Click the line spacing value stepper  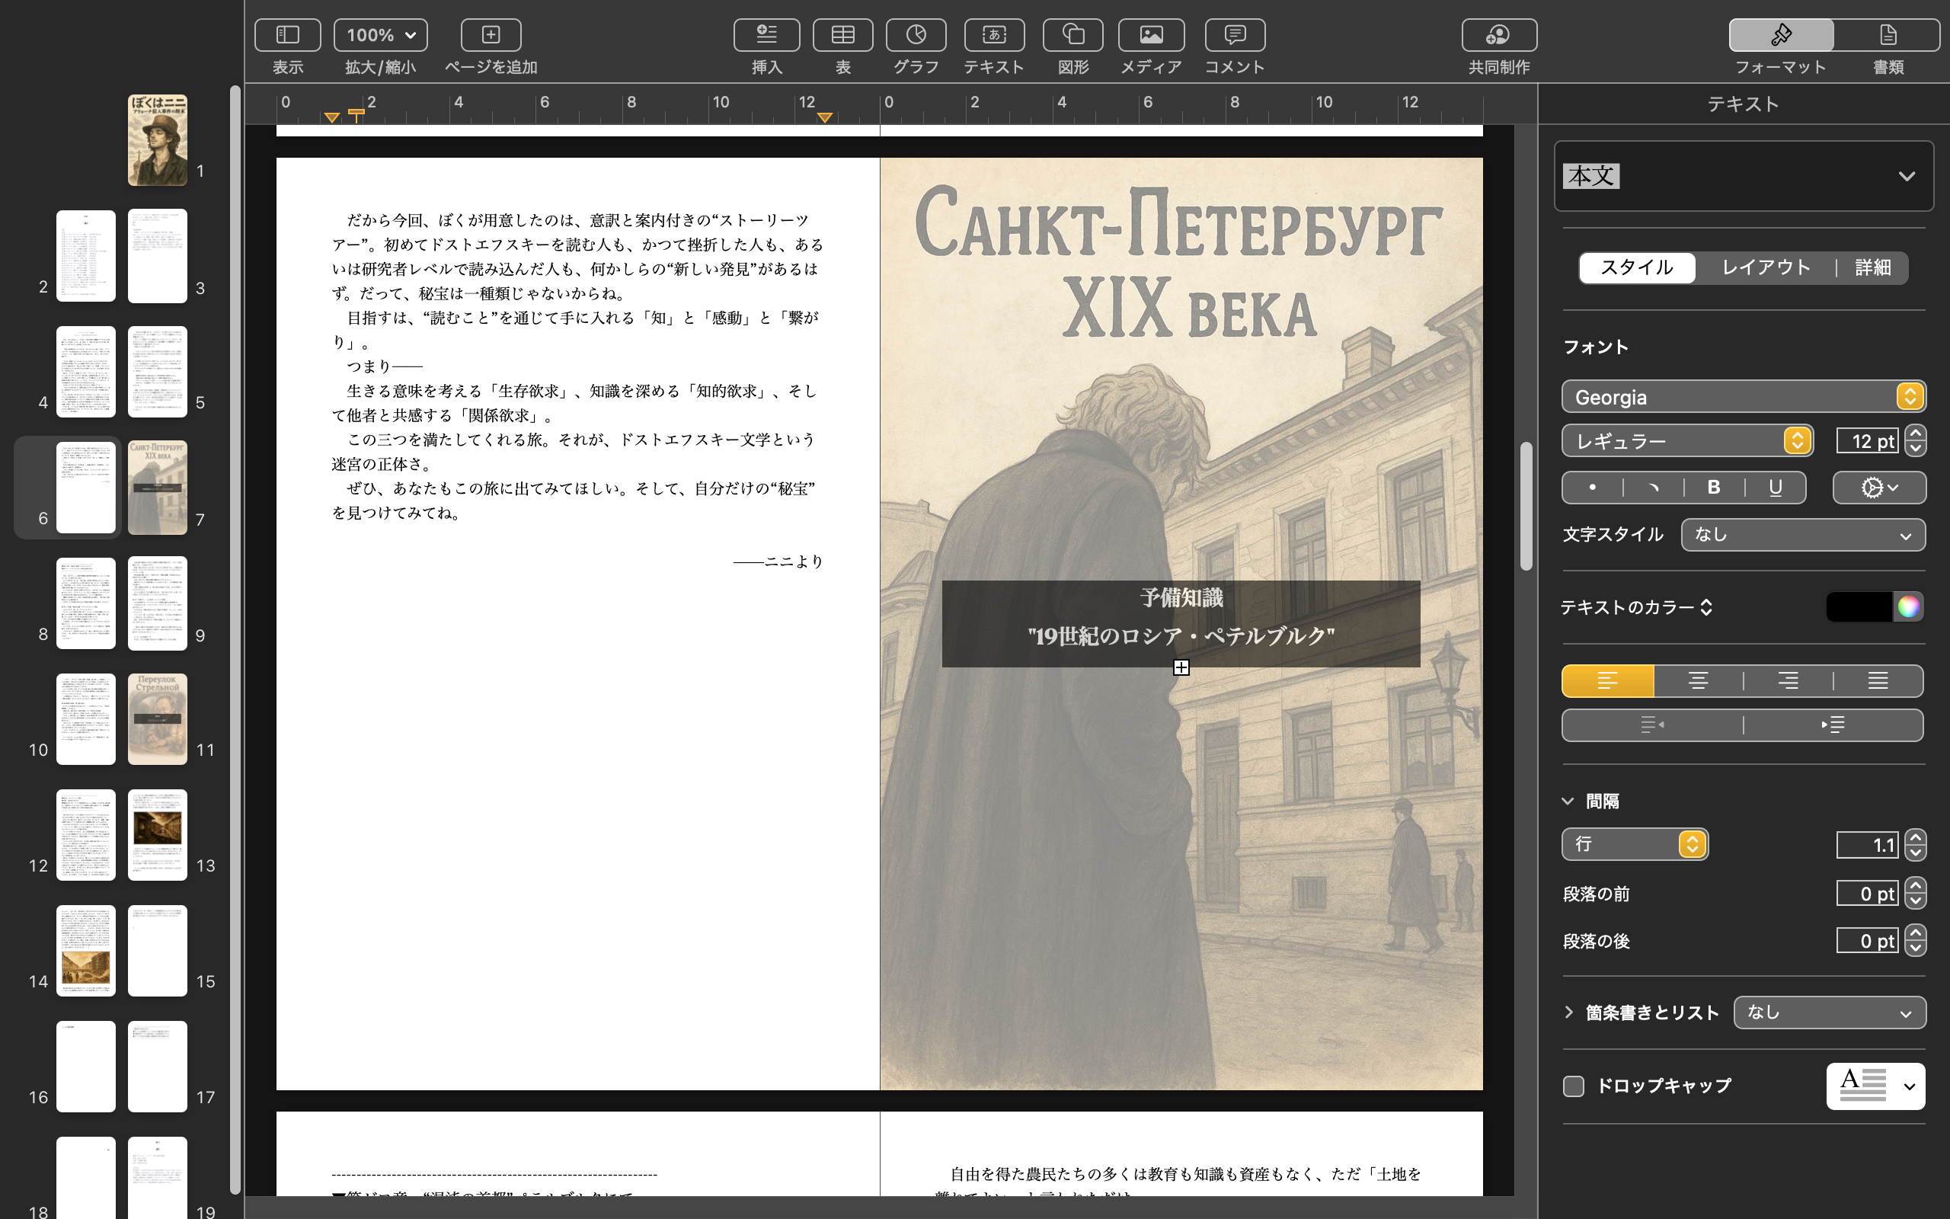click(1916, 845)
